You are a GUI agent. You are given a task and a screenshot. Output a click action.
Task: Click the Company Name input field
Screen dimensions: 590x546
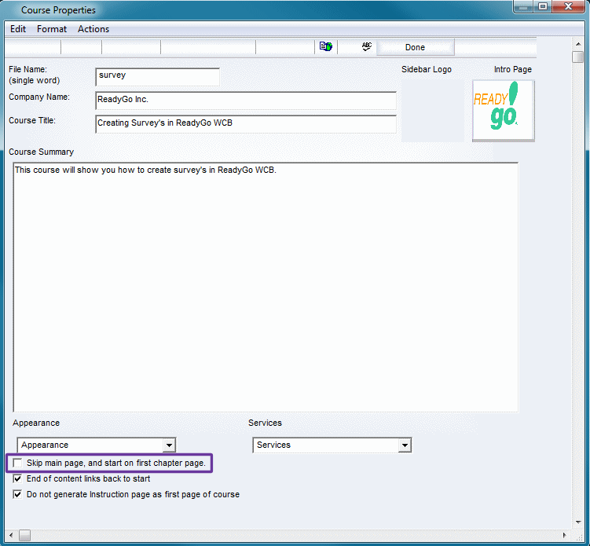[246, 100]
